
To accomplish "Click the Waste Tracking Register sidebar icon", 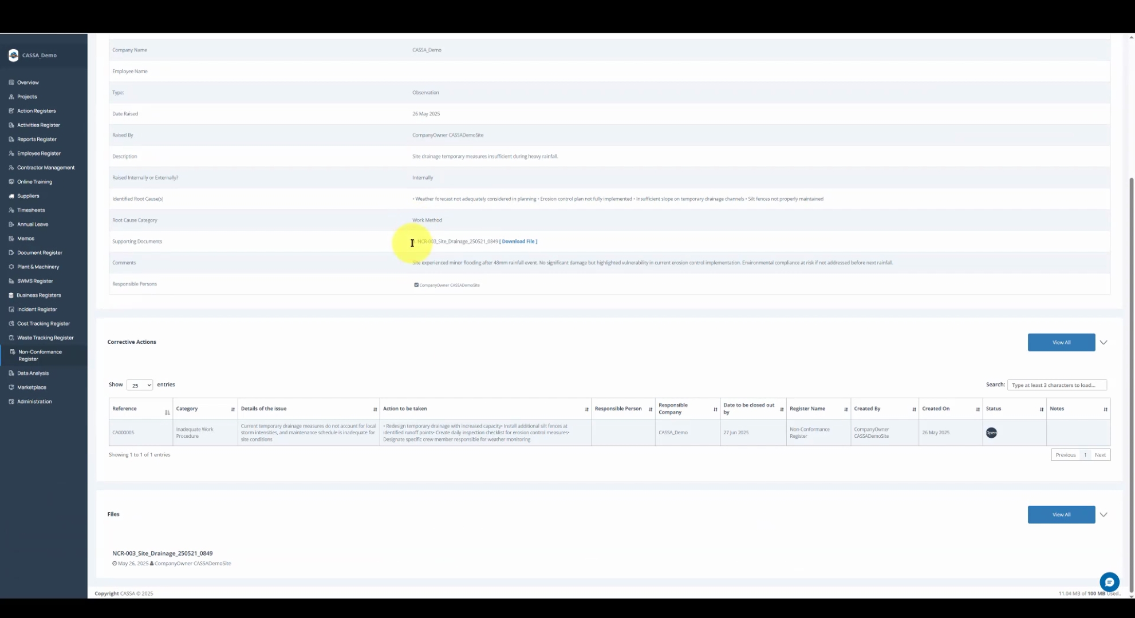I will [11, 338].
